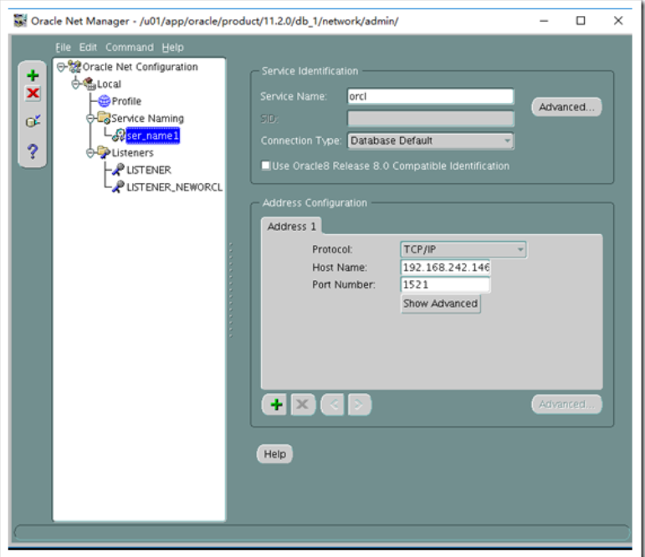Screen dimensions: 645x557
Task: Enable Use Oracle8 Release 8.0 Compatible Identification
Action: (x=266, y=166)
